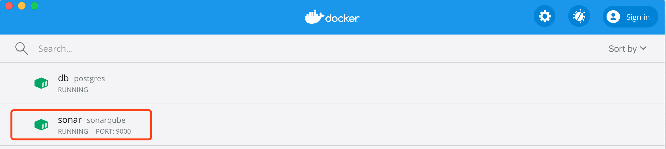
Task: Focus the Search... input field
Action: pyautogui.click(x=160, y=49)
